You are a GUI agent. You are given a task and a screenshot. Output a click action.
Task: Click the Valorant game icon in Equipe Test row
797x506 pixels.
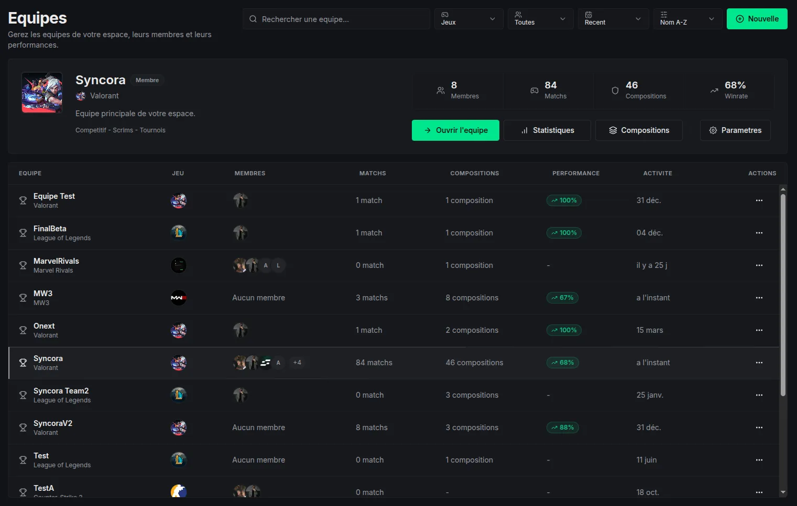click(179, 200)
